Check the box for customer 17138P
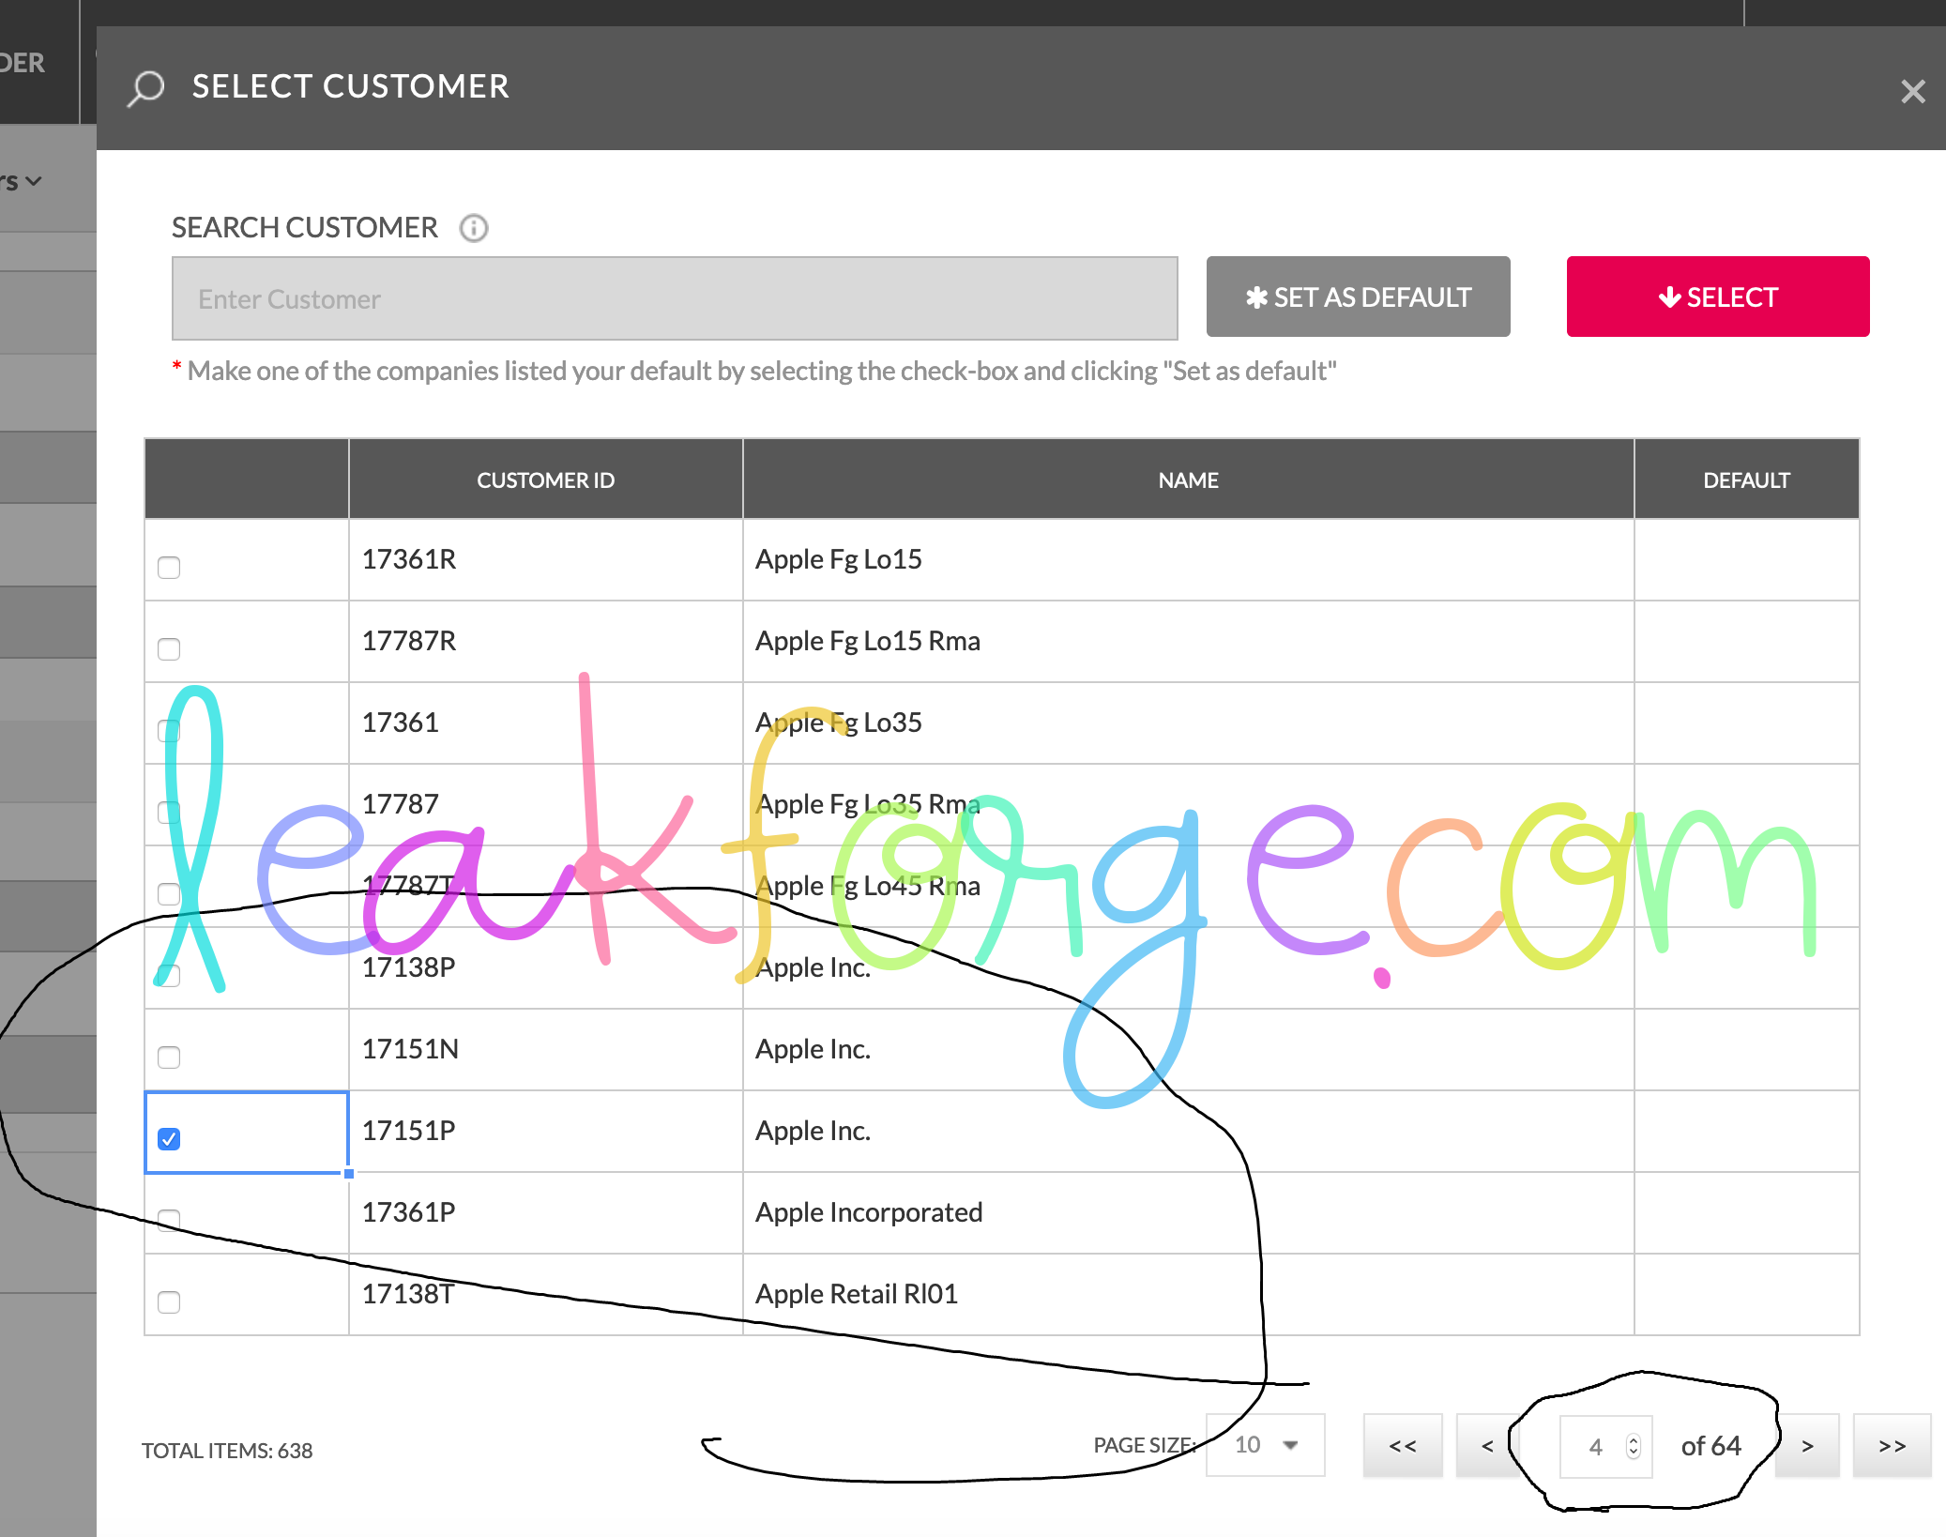Viewport: 1946px width, 1537px height. (169, 976)
